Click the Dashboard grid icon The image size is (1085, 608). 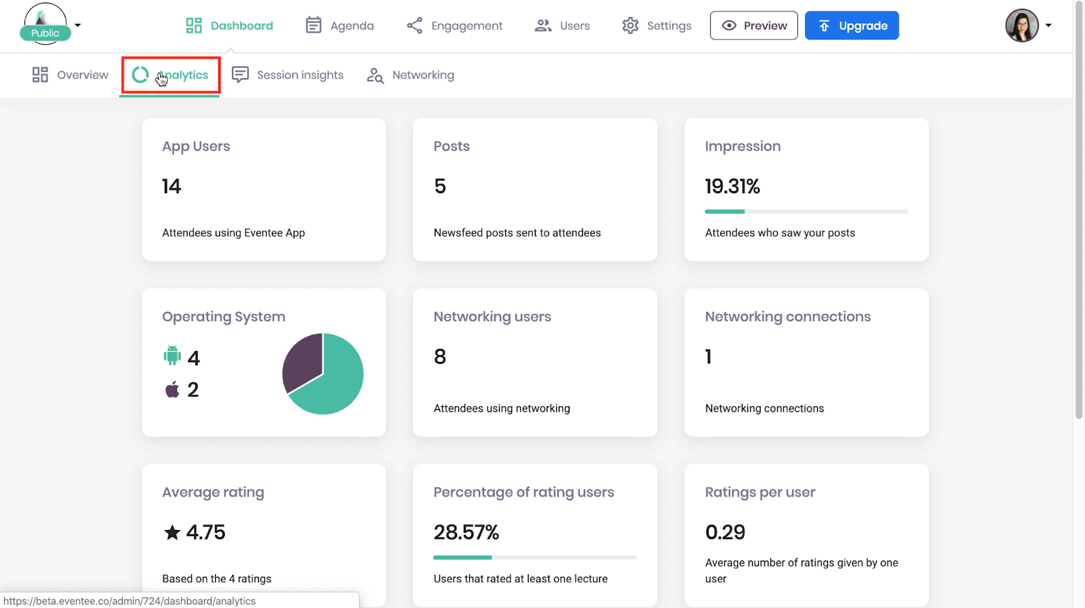pos(194,26)
